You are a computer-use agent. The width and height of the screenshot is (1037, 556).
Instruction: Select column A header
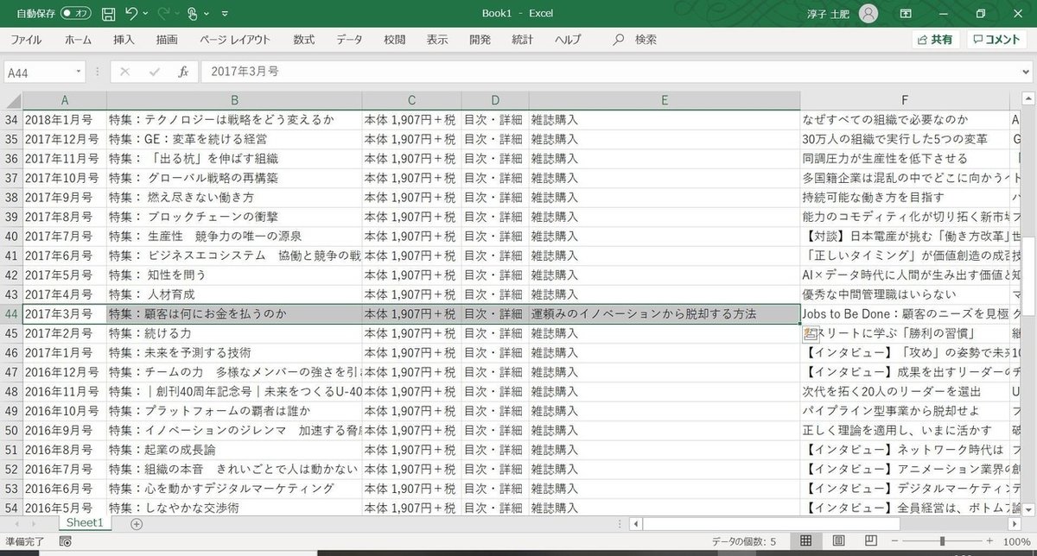click(64, 100)
